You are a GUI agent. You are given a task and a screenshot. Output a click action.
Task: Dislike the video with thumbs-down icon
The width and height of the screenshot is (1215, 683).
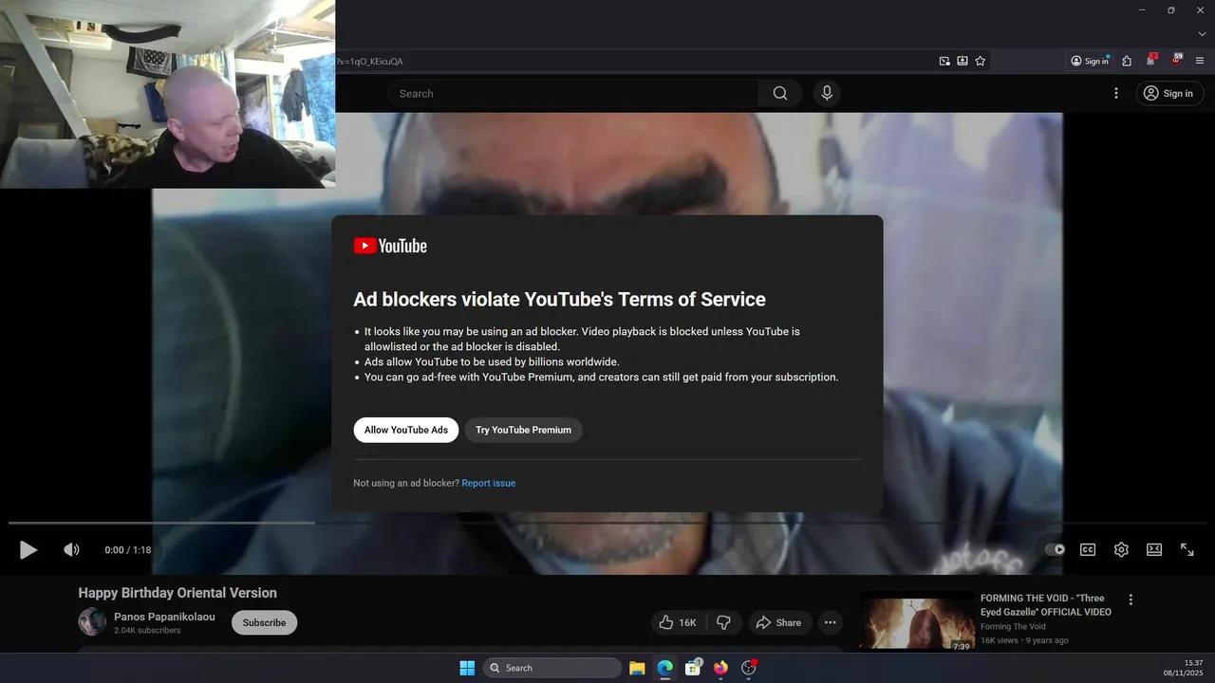point(723,622)
